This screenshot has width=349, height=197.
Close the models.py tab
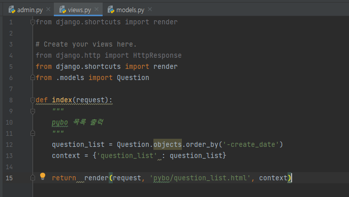(150, 9)
